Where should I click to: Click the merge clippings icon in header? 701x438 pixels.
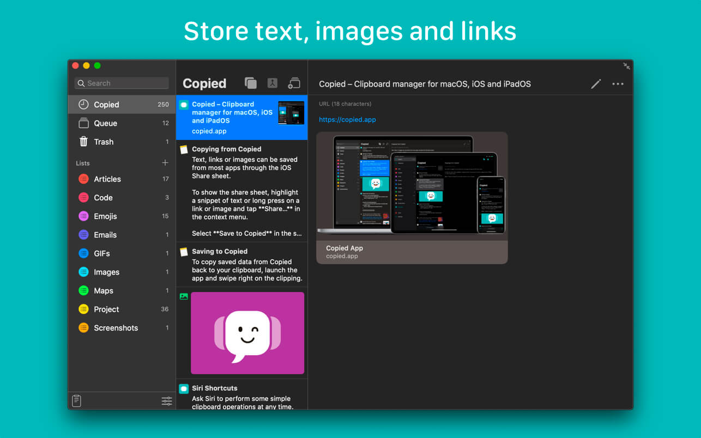(x=273, y=83)
